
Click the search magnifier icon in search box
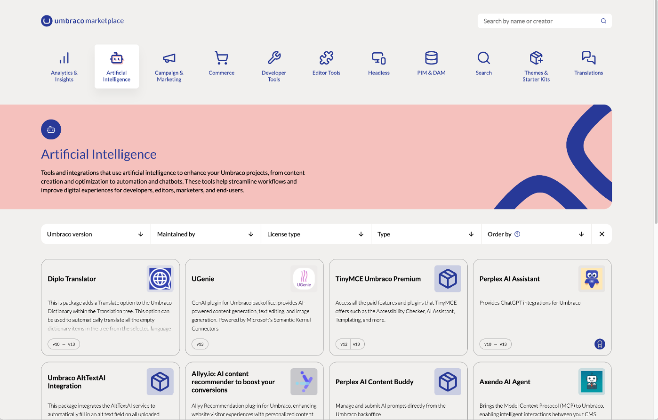603,21
